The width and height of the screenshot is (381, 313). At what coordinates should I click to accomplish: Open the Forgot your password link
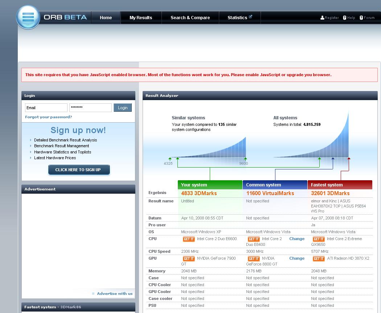click(48, 117)
